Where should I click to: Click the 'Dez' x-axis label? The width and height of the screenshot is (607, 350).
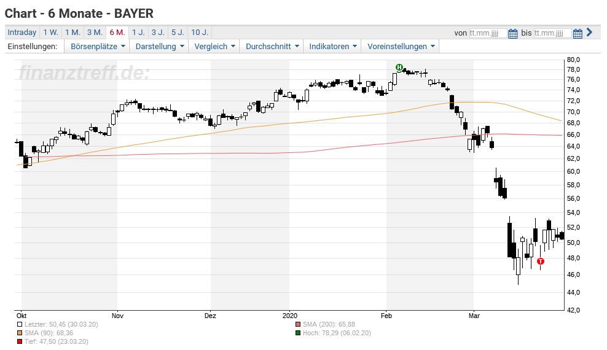point(210,316)
